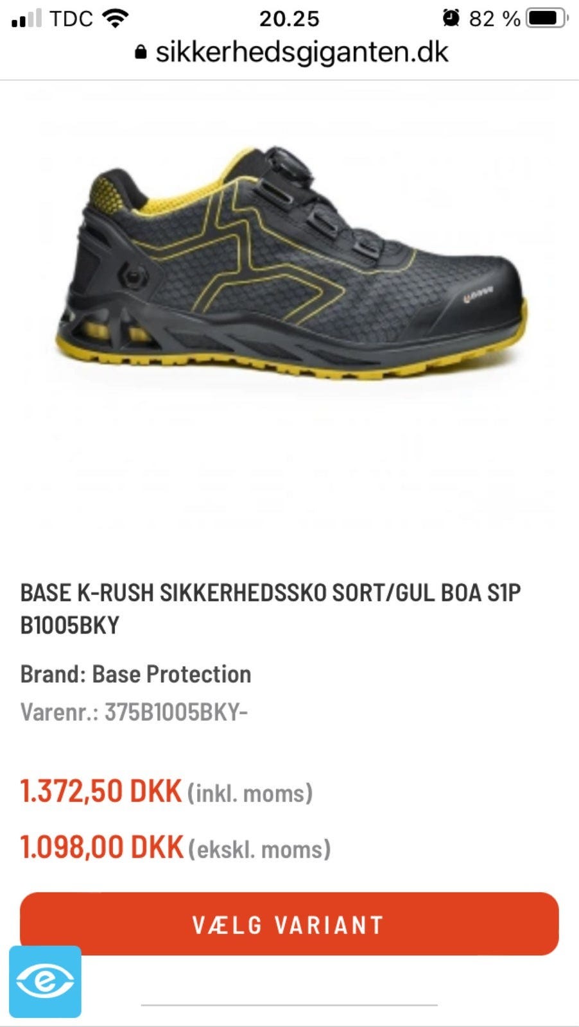Tap the 20.25 clock in status bar

[289, 19]
